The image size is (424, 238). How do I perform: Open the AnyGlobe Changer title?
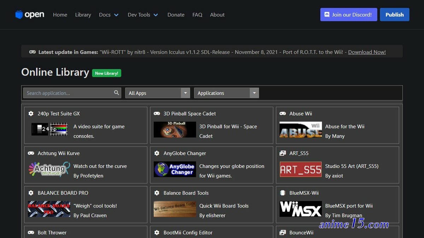pyautogui.click(x=185, y=153)
